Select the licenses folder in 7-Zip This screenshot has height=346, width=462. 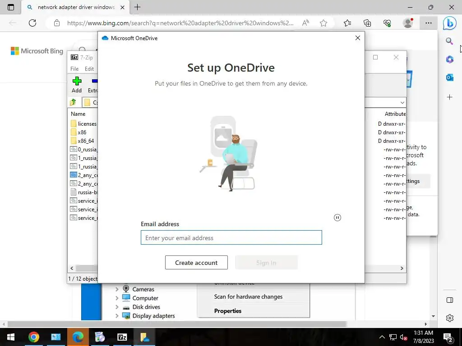pos(84,123)
